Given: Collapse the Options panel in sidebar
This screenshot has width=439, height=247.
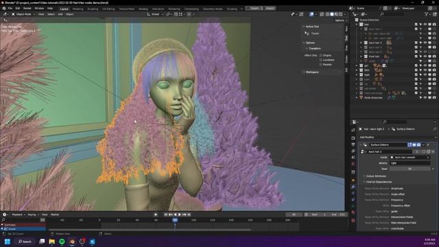Looking at the screenshot, I should [309, 43].
